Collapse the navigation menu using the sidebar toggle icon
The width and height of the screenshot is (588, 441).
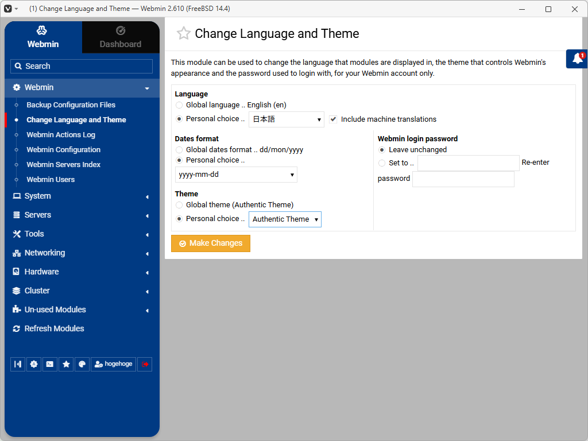[18, 364]
